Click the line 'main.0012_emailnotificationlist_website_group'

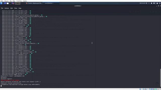(x=22, y=15)
